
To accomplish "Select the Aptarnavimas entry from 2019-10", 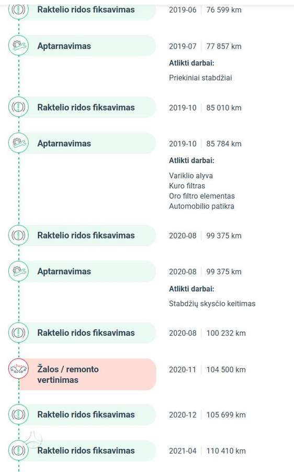I will (x=82, y=143).
